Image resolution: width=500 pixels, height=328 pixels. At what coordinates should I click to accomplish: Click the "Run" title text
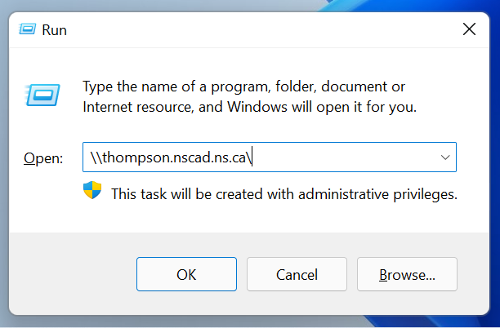[x=54, y=30]
